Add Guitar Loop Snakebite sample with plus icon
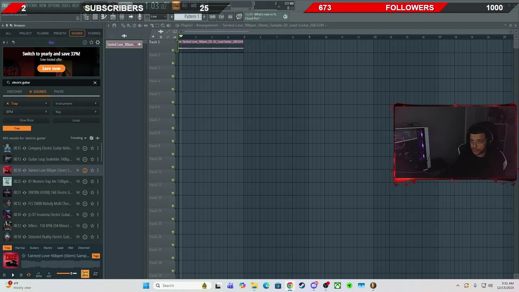This screenshot has width=519, height=292. click(85, 159)
